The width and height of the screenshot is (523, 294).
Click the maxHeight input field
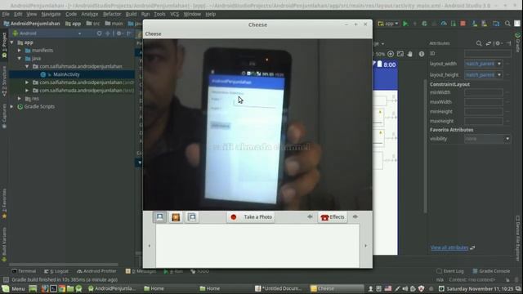click(483, 122)
